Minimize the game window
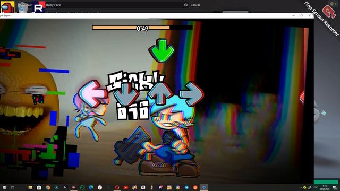This screenshot has height=191, width=340. pos(293,15)
